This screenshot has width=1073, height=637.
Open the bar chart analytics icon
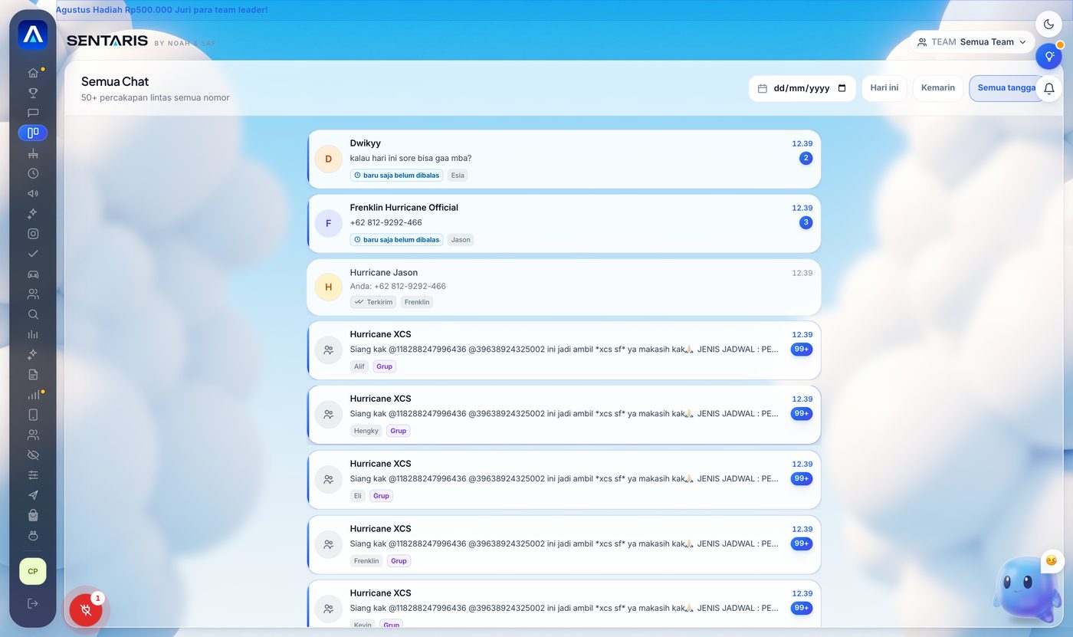(x=33, y=334)
